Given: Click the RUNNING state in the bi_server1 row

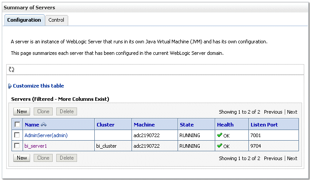Looking at the screenshot, I should 190,146.
